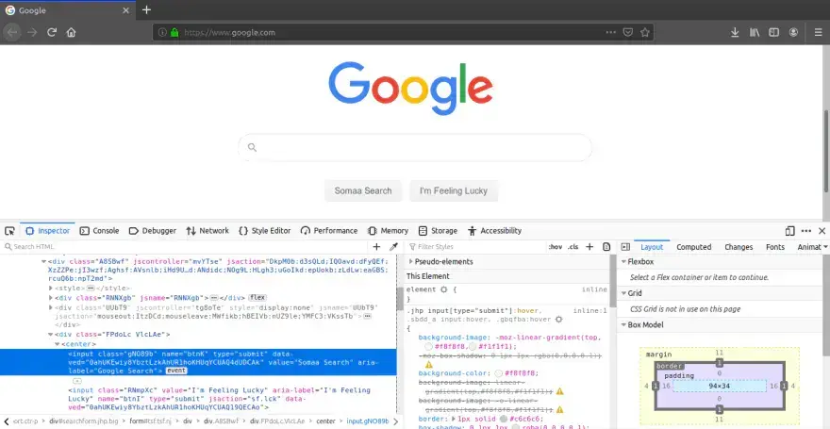Switch to the Console tab
This screenshot has width=830, height=429.
pos(99,230)
